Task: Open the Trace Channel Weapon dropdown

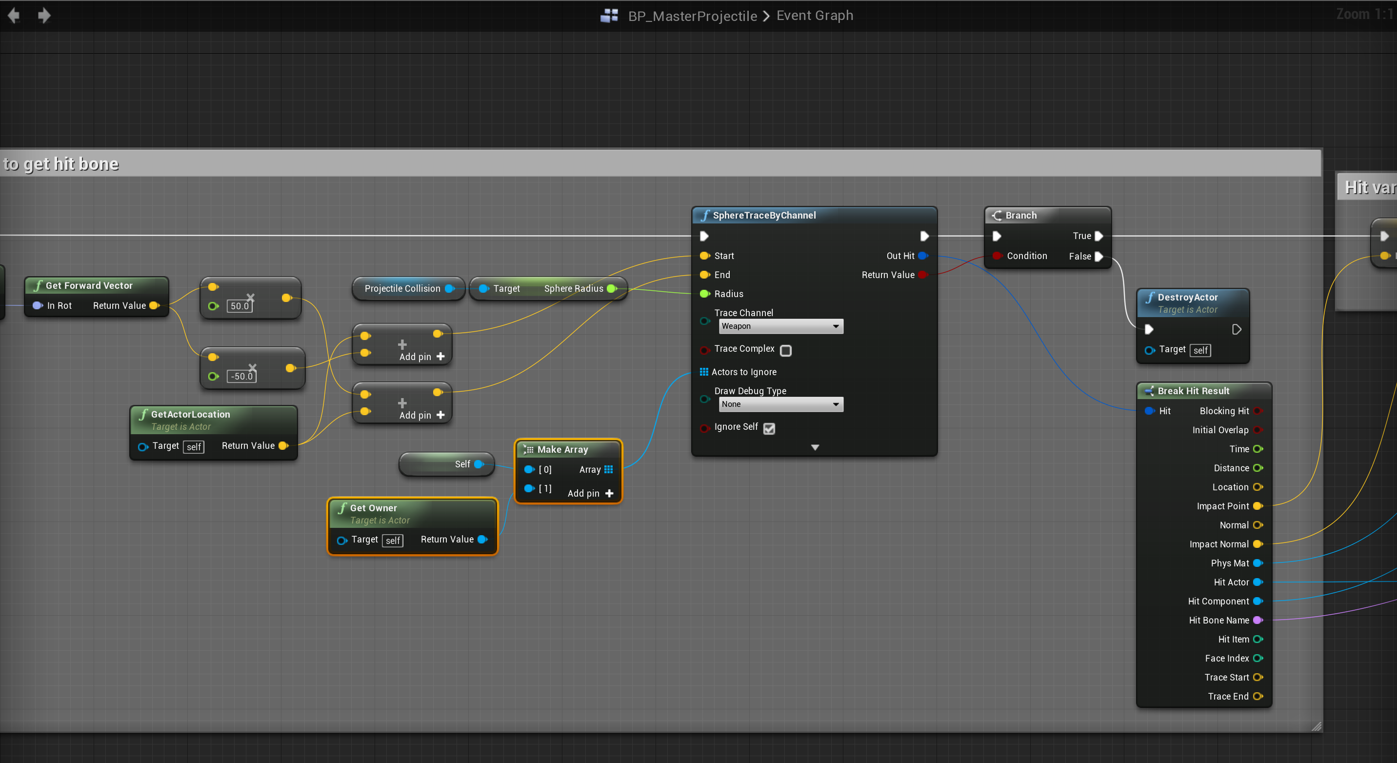Action: pos(780,326)
